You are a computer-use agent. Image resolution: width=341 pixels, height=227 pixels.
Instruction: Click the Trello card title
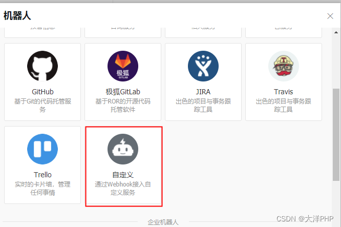(x=42, y=175)
